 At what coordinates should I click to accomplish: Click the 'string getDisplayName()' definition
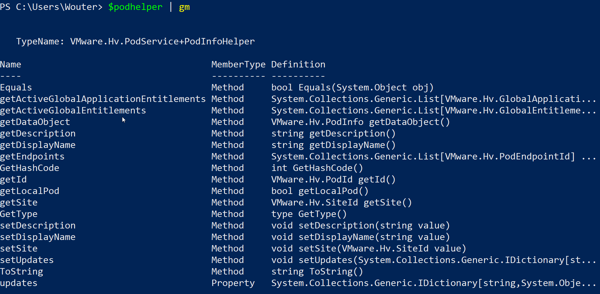click(334, 145)
